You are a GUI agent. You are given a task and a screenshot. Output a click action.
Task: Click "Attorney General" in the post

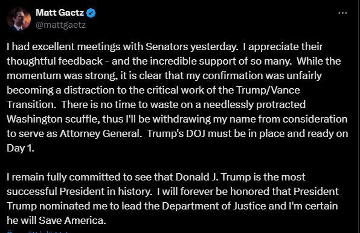point(101,133)
